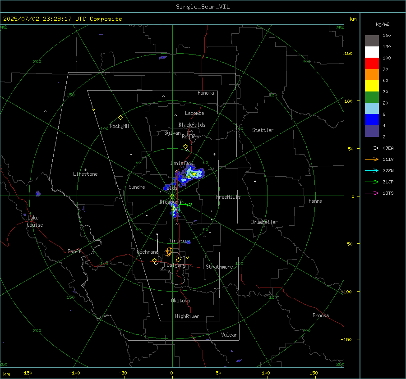
Task: Click the magenta 18TS arrow in legend
Action: click(372, 193)
